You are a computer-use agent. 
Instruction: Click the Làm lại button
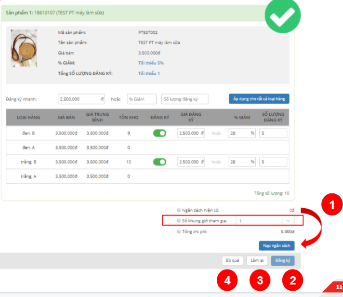coord(256,261)
